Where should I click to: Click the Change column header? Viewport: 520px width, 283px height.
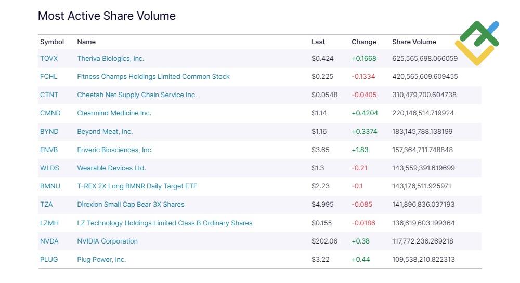[364, 42]
